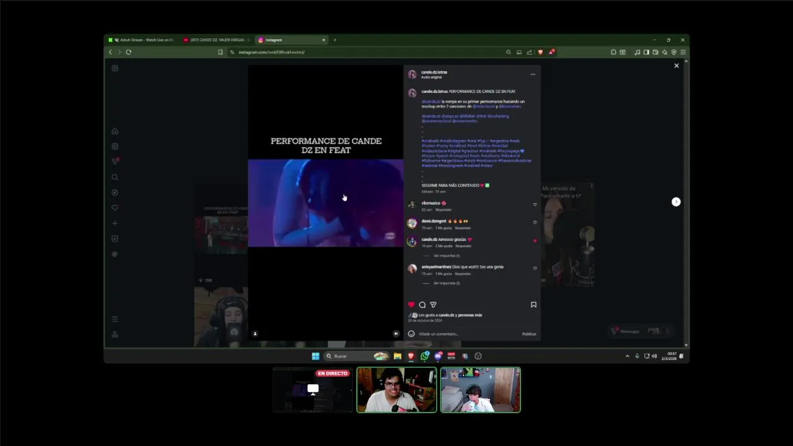Select the webcam of person with headphones by bed
The image size is (793, 446).
click(x=481, y=390)
